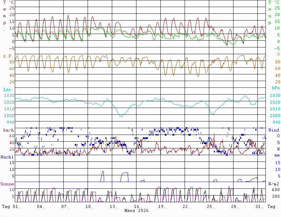
Task: Click the tallest precipitation peak before the 13th
Action: [103, 172]
